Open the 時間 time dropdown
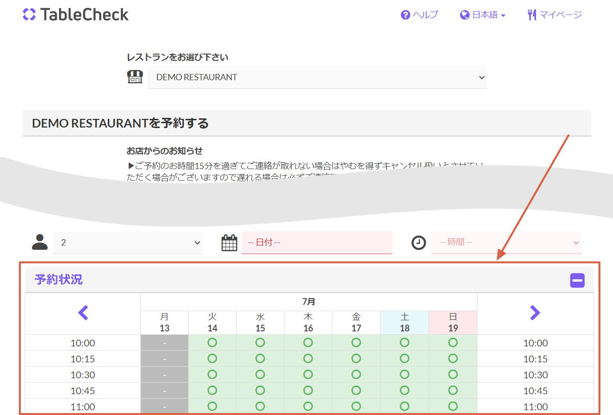The image size is (613, 415). [507, 243]
